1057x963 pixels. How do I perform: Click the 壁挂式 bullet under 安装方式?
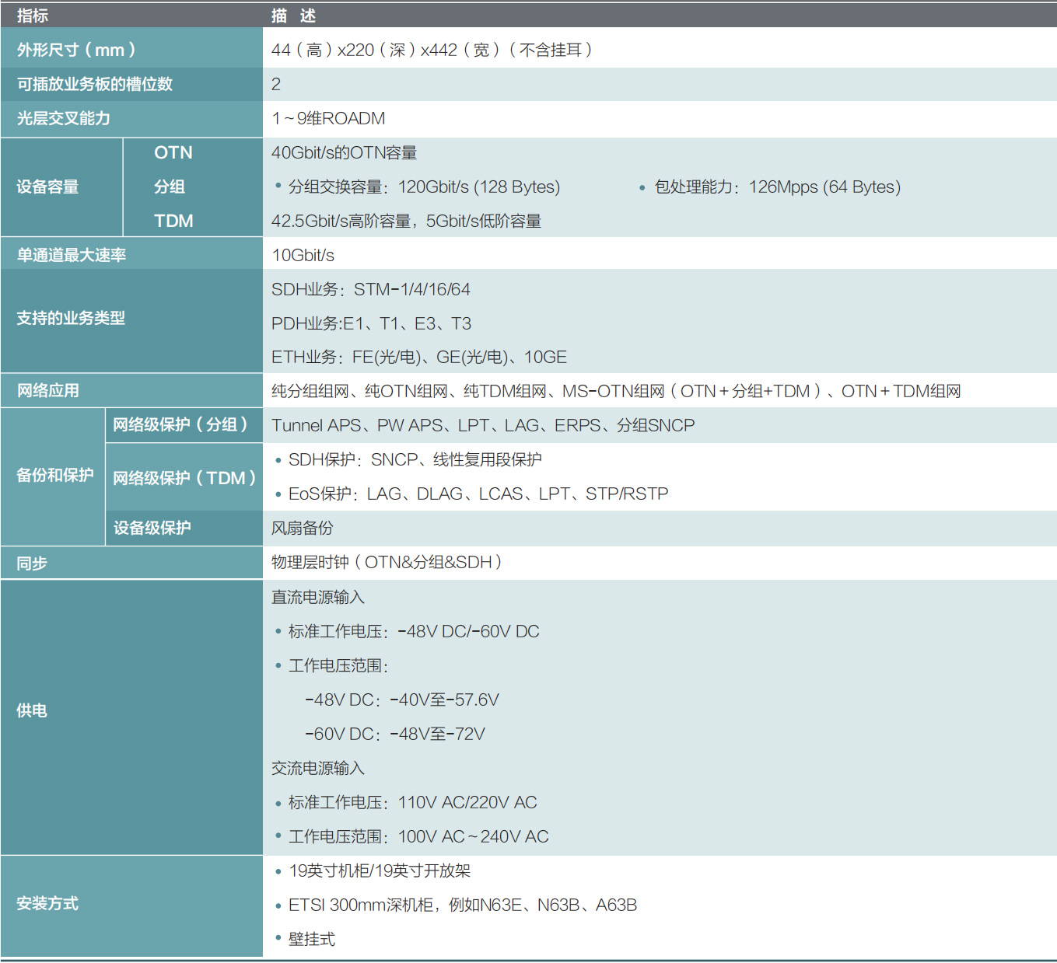(x=311, y=939)
